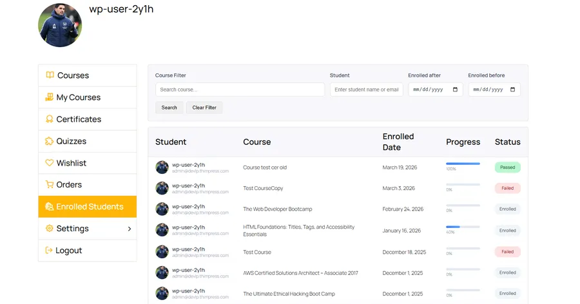Click the 0% progress bar for Test CourseCopy

pyautogui.click(x=463, y=184)
